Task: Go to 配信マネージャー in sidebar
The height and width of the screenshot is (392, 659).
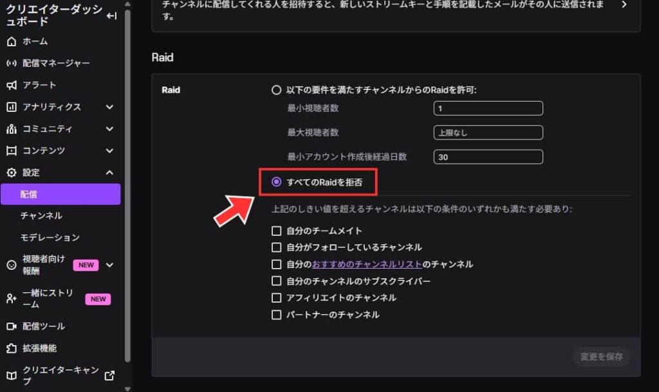Action: pos(56,63)
